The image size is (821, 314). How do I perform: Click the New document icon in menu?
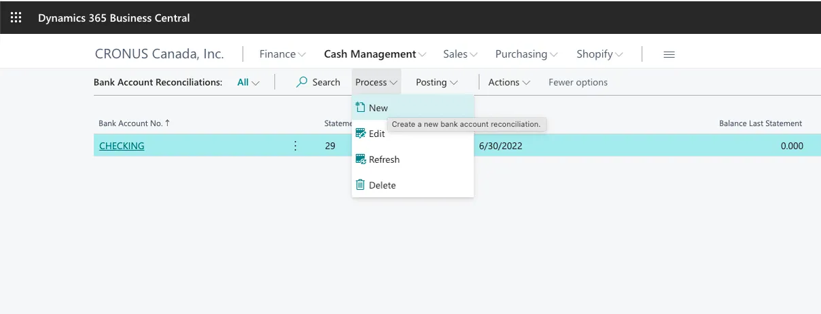(x=361, y=107)
